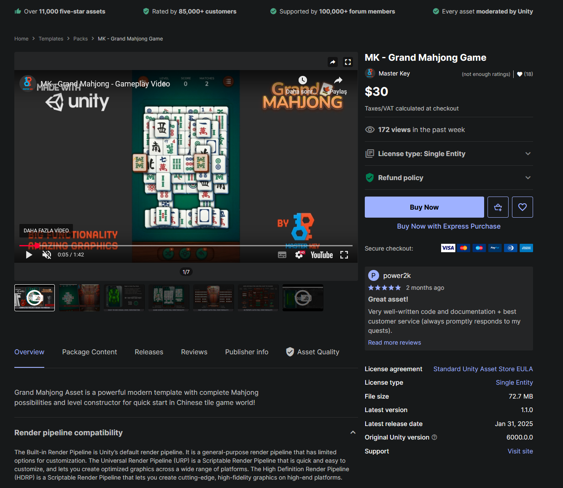This screenshot has height=488, width=563.
Task: Seek on the video progress bar
Action: point(186,245)
